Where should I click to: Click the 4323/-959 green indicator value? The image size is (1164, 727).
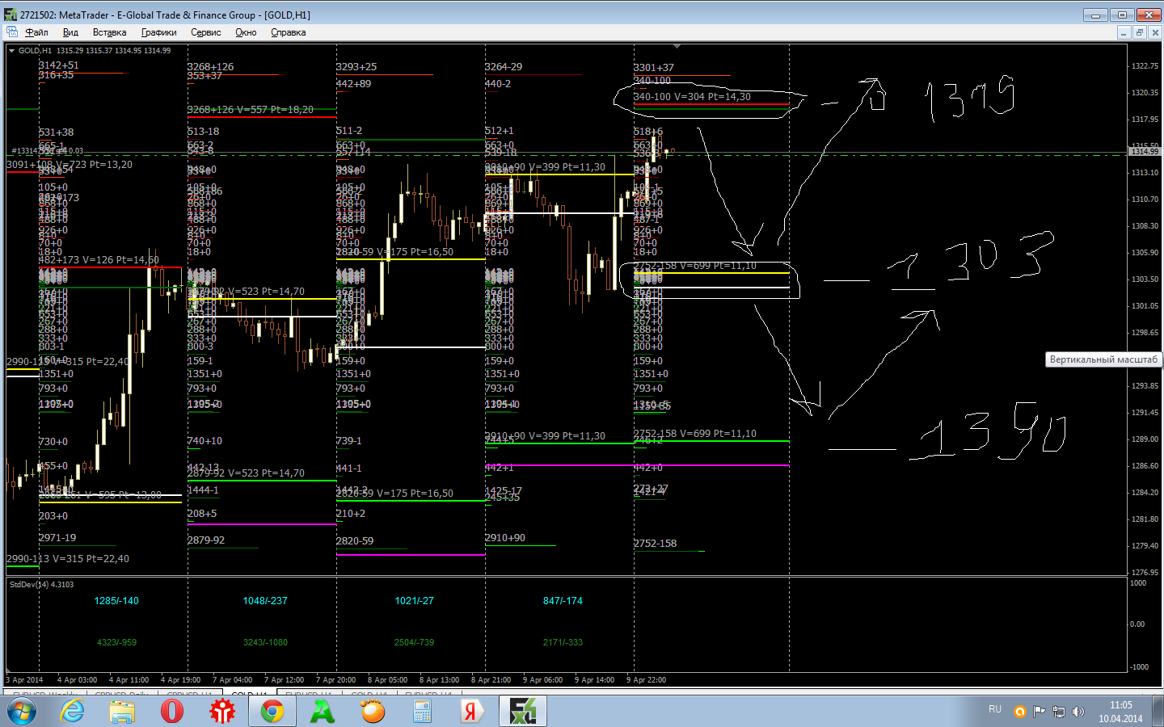(116, 642)
